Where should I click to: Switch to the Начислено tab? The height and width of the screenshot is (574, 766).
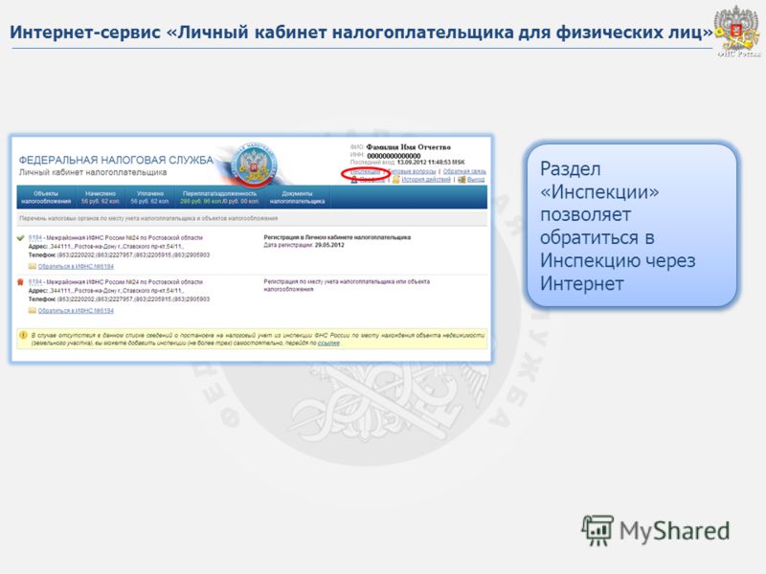point(101,197)
